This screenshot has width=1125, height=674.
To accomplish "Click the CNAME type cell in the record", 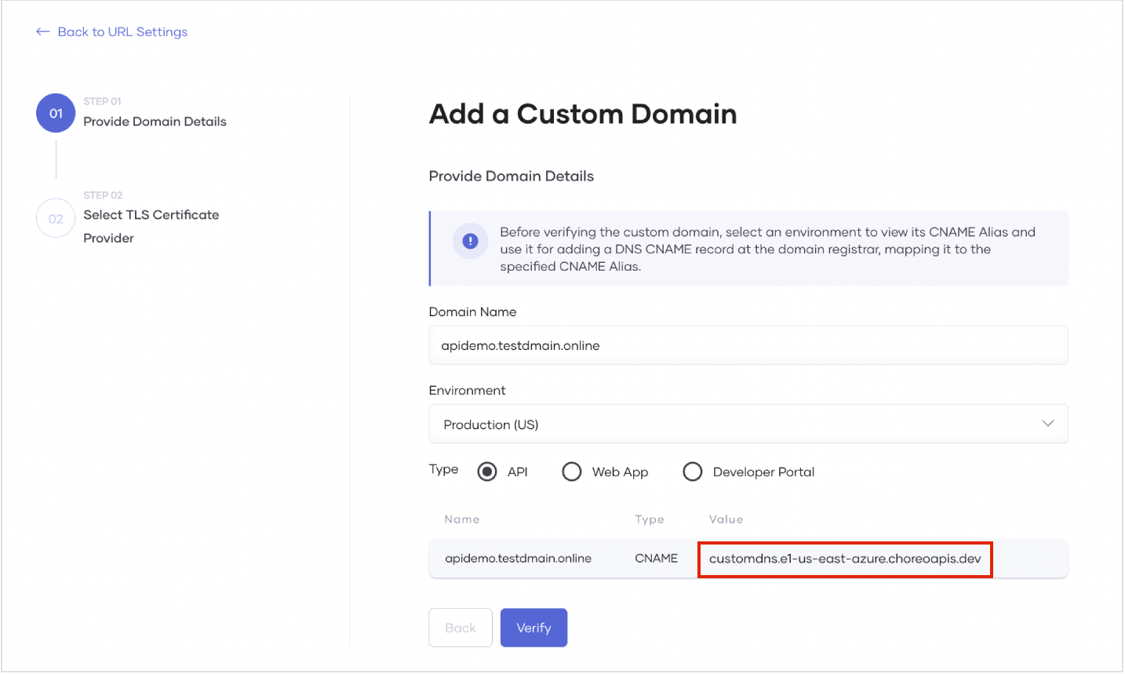I will 656,559.
